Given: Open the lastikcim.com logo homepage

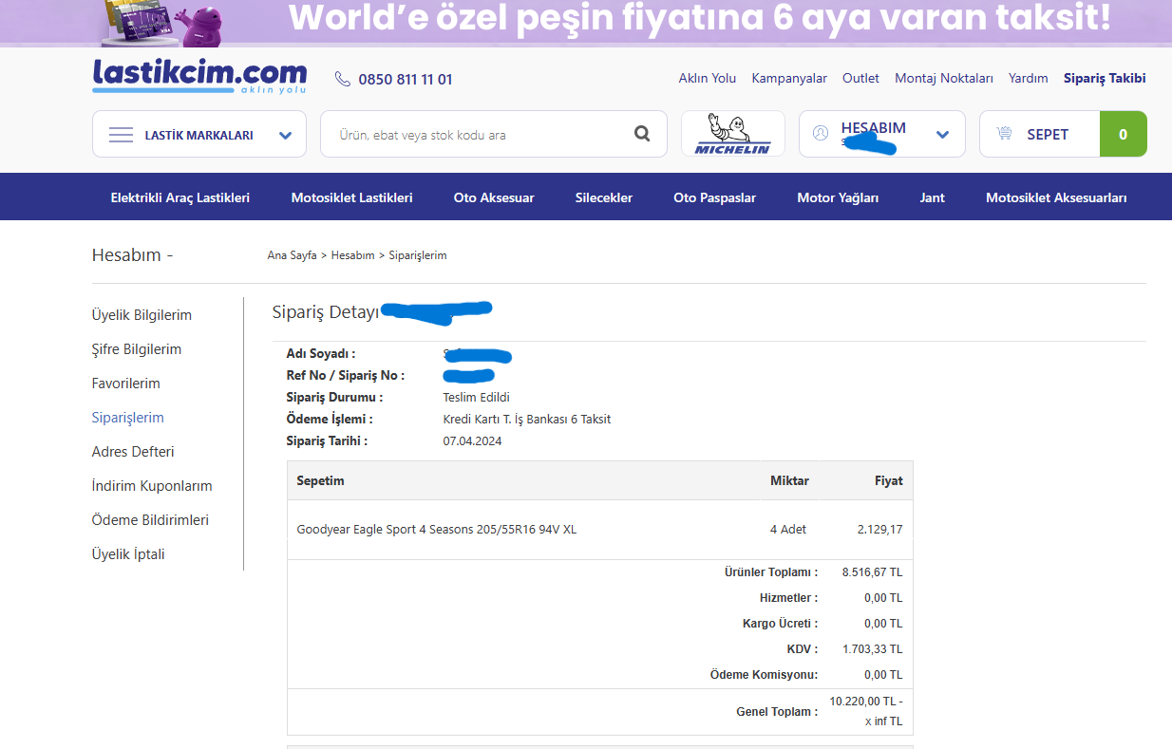Looking at the screenshot, I should [199, 76].
